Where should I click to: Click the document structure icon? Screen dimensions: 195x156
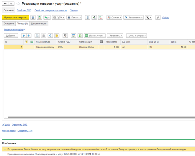pos(88,17)
